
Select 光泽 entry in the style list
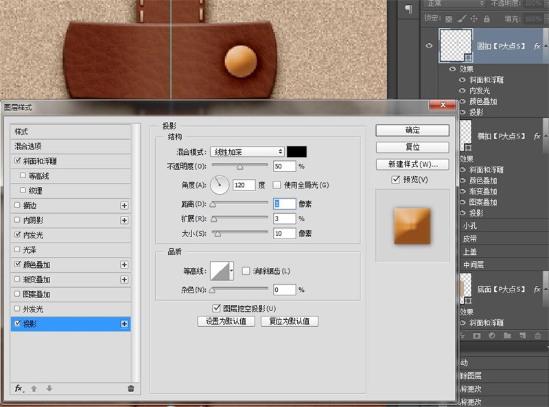pyautogui.click(x=71, y=249)
